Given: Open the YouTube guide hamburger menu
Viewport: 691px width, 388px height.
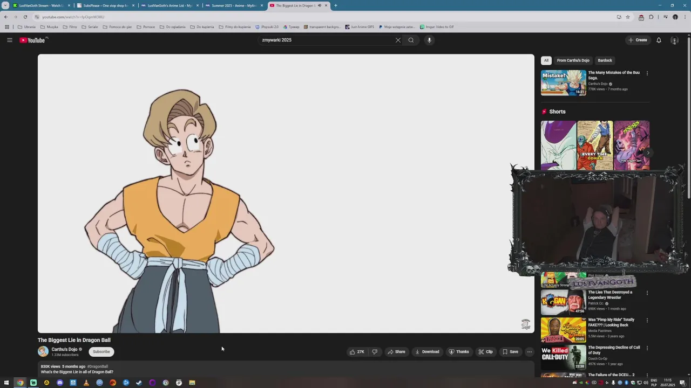Looking at the screenshot, I should pyautogui.click(x=10, y=40).
